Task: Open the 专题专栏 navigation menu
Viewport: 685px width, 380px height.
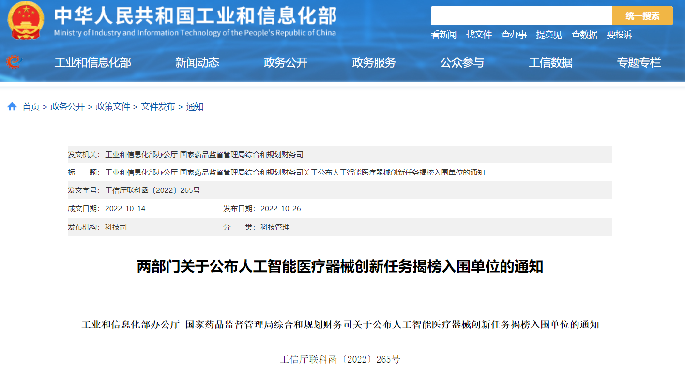Action: (639, 62)
